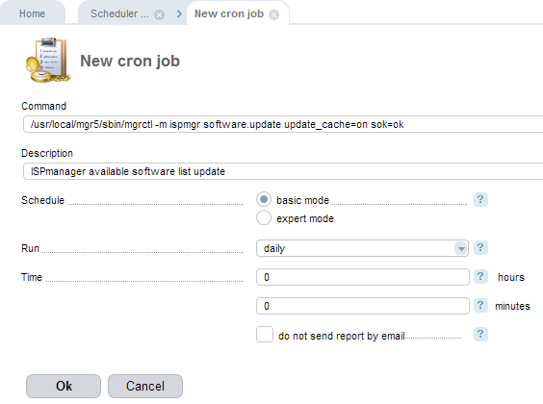The image size is (543, 404).
Task: Click the daily combo box
Action: (x=362, y=248)
